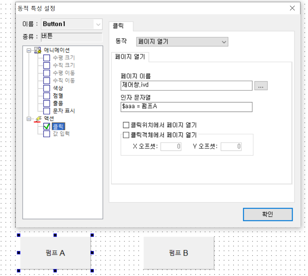Select the 문자 표시 tree item label

(x=64, y=111)
